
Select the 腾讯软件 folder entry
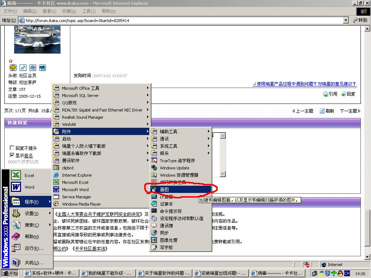pyautogui.click(x=101, y=160)
